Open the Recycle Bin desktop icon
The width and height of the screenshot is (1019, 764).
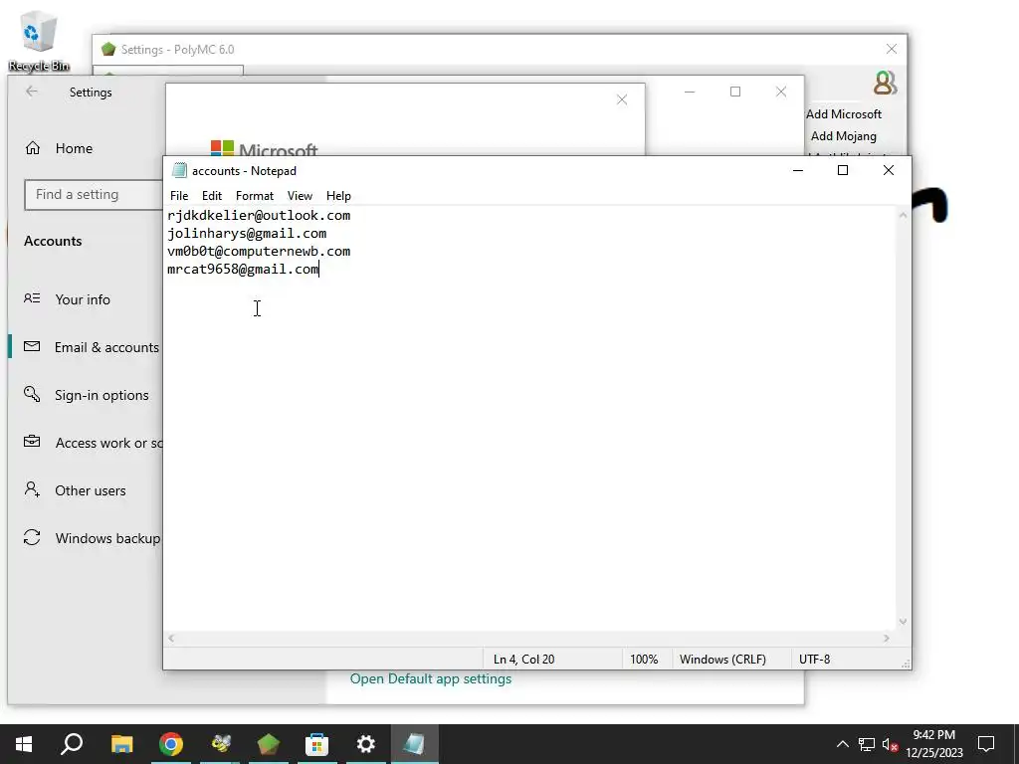click(x=39, y=41)
